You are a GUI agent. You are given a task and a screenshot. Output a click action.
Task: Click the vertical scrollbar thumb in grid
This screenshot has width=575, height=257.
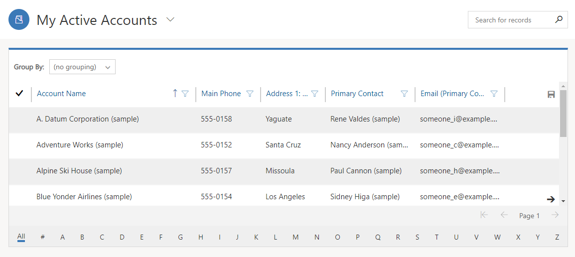(x=563, y=114)
